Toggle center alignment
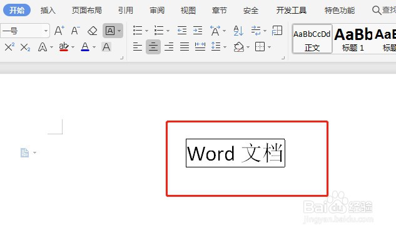 pyautogui.click(x=153, y=47)
